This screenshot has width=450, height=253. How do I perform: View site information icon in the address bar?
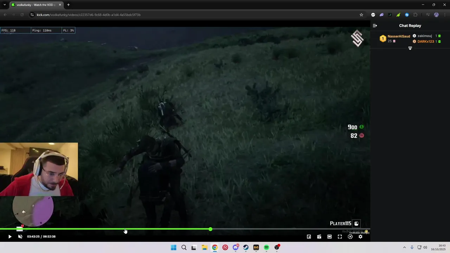[x=32, y=15]
